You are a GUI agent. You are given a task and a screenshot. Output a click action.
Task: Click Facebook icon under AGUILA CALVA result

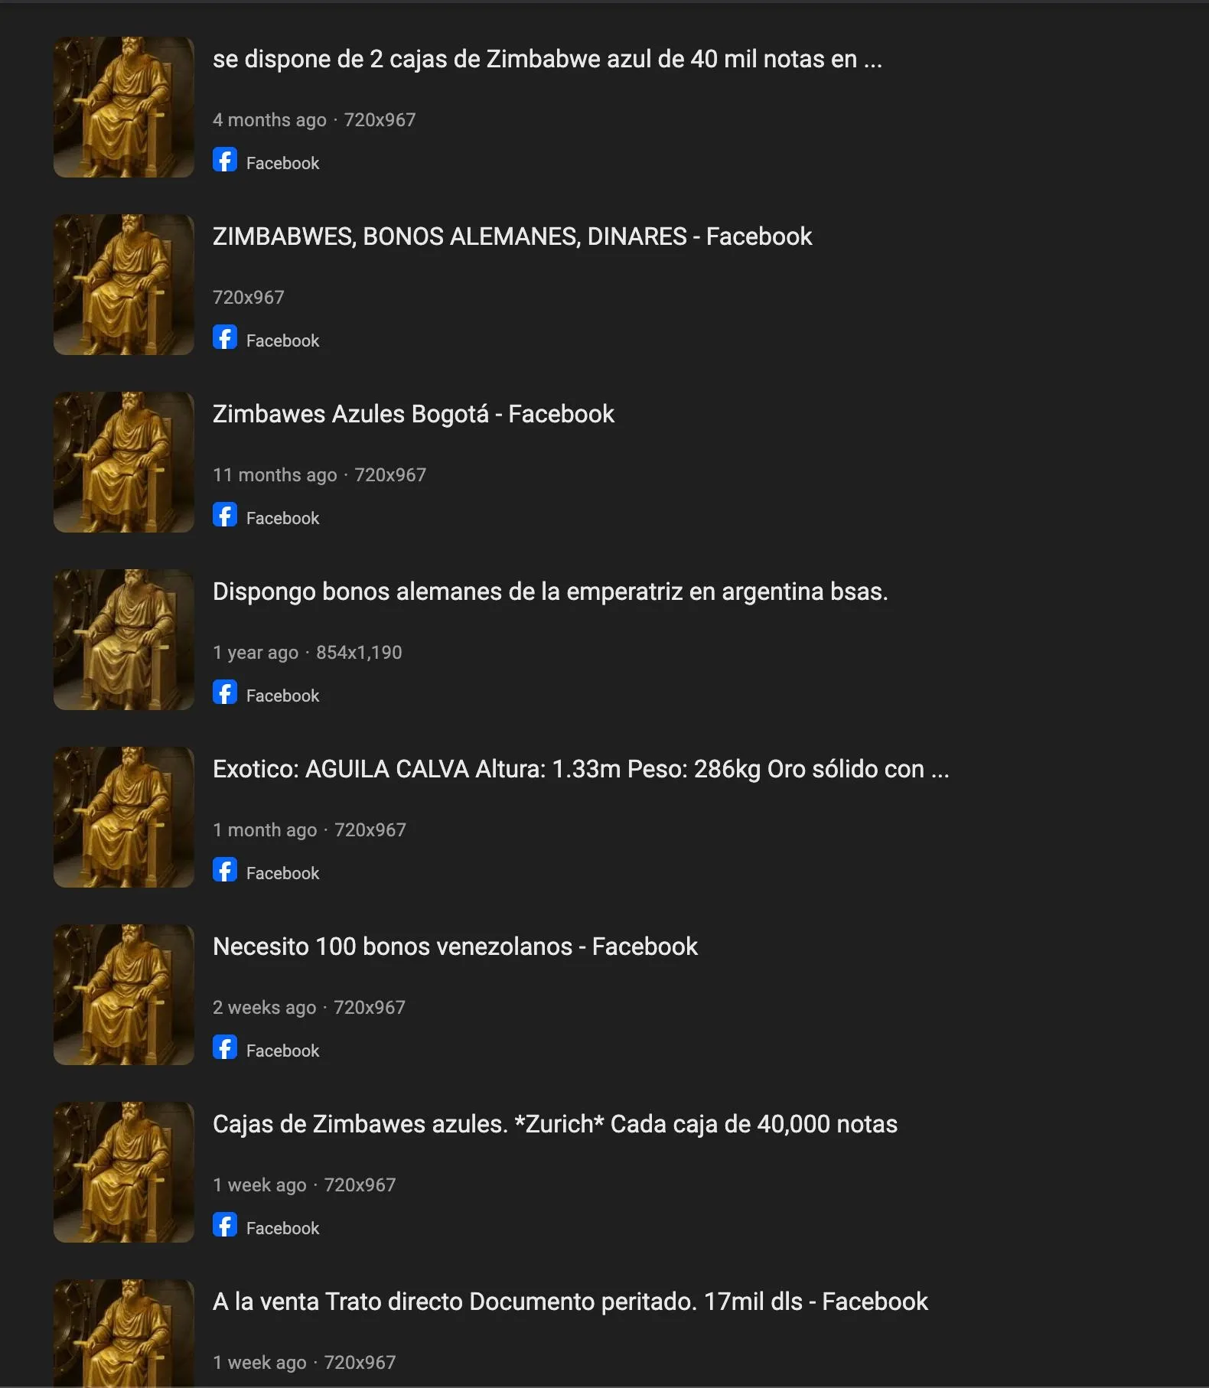click(x=225, y=870)
